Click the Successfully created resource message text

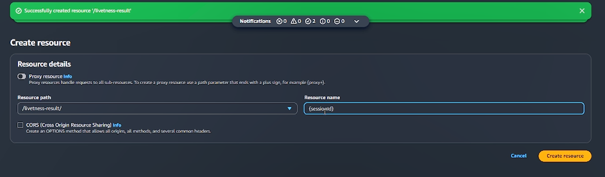(78, 11)
